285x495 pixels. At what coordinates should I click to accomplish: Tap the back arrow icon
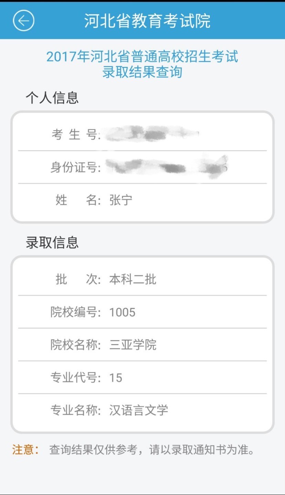pos(23,21)
